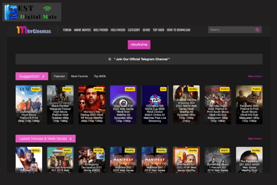Open the Shantaram S01 2022 poster
Viewport: 277px width, 185px height.
pyautogui.click(x=186, y=160)
